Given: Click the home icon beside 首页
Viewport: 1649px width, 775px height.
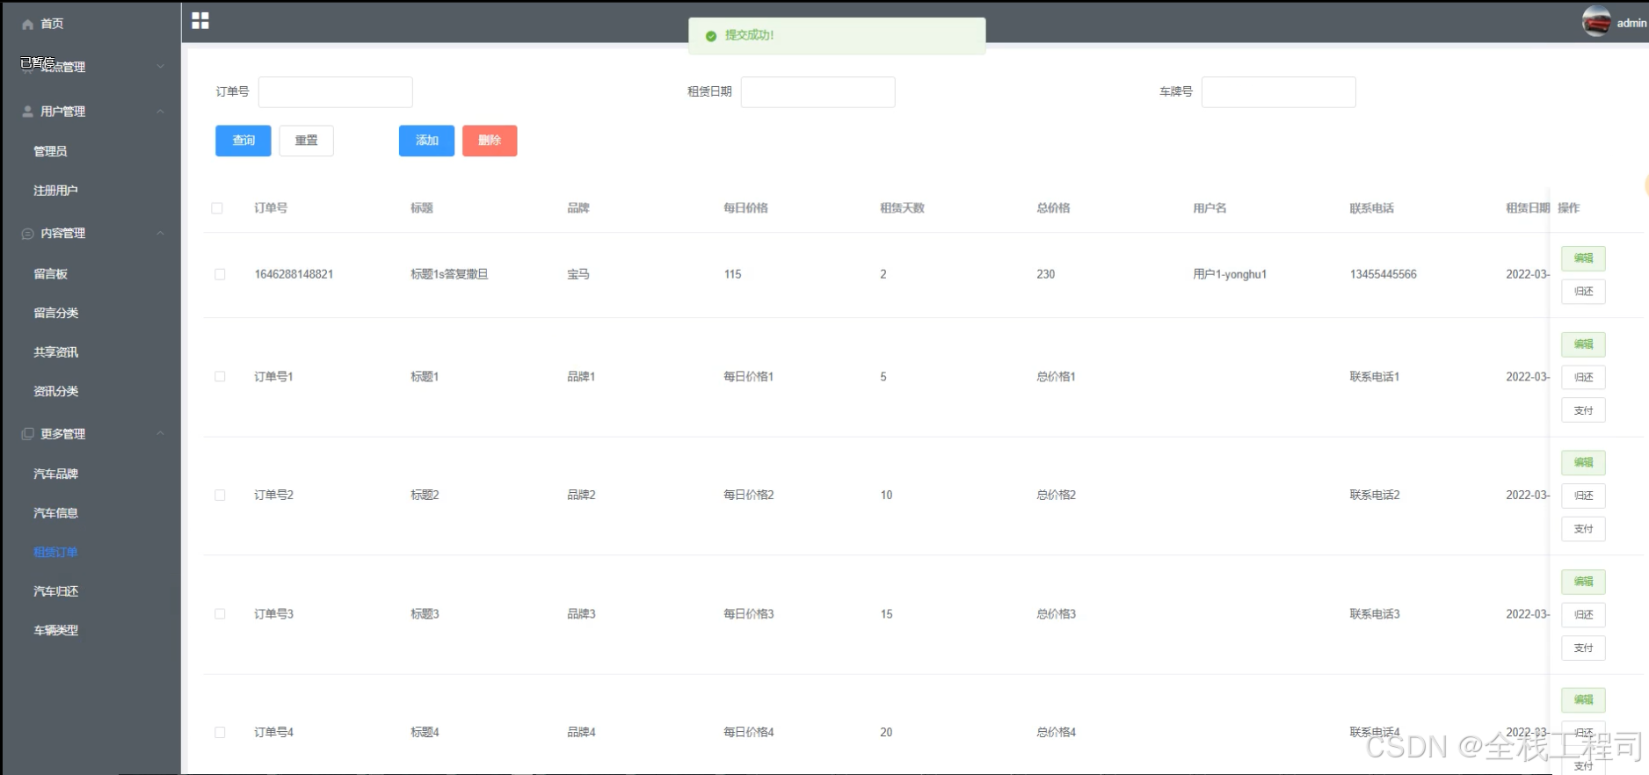Looking at the screenshot, I should coord(27,24).
